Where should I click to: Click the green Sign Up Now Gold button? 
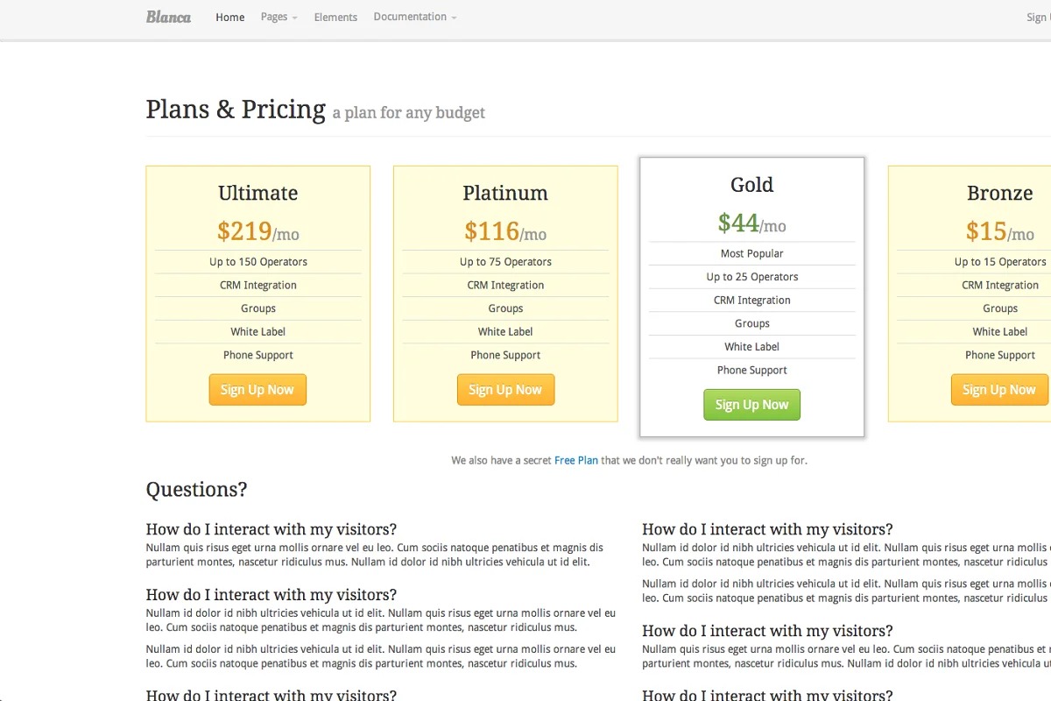[751, 405]
